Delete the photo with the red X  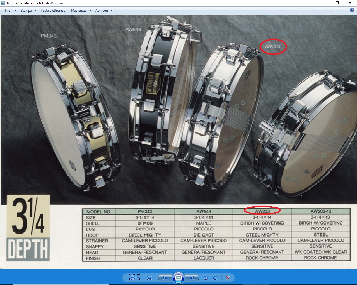(x=228, y=278)
